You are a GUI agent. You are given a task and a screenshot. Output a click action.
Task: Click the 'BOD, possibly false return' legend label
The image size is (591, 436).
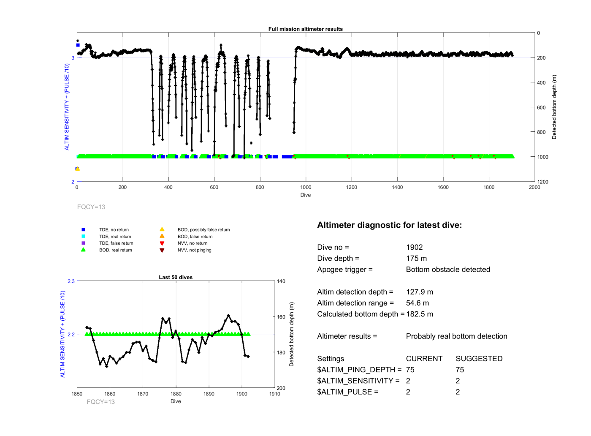pos(204,230)
